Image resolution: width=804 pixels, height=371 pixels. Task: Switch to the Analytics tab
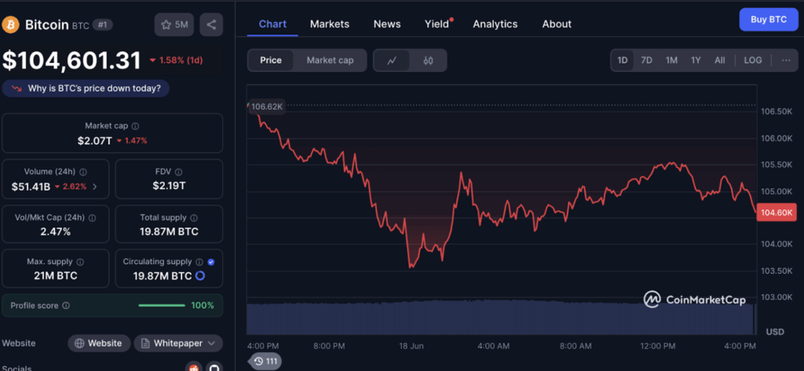(495, 24)
